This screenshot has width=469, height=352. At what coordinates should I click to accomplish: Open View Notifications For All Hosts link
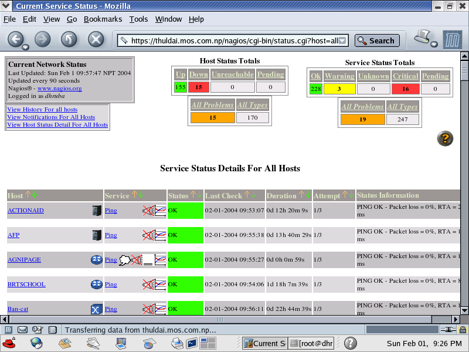click(51, 117)
